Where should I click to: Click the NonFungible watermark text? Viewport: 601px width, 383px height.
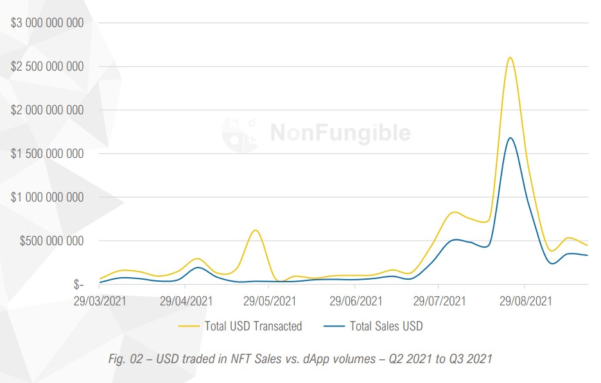pos(340,133)
